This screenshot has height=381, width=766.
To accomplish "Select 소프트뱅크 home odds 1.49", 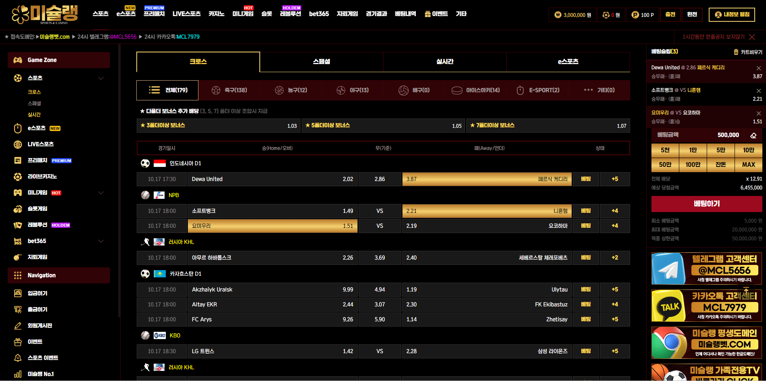I will [272, 211].
